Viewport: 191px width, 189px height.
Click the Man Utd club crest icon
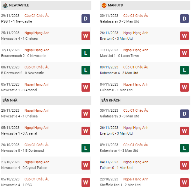(104, 5)
